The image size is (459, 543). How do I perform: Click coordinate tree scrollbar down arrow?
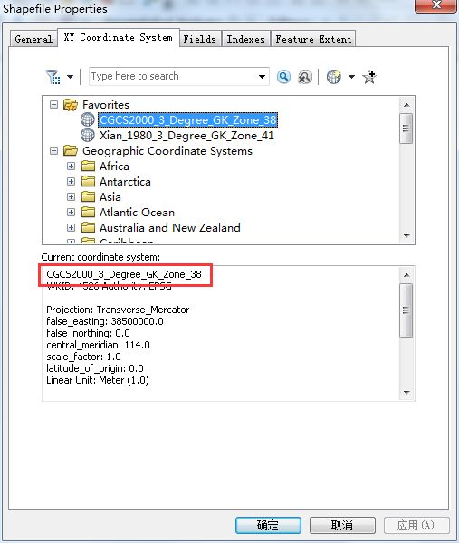point(406,236)
